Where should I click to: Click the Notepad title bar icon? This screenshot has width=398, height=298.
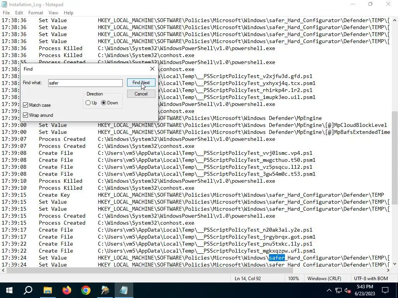coord(4,4)
